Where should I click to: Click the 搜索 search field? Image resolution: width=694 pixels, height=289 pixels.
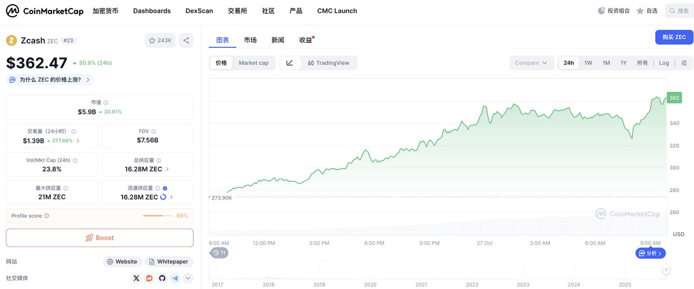point(680,11)
